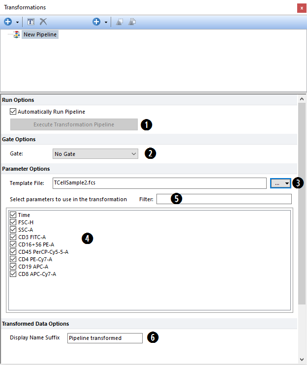307x365 pixels.
Task: Click the New Pipeline tree icon
Action: click(x=17, y=34)
